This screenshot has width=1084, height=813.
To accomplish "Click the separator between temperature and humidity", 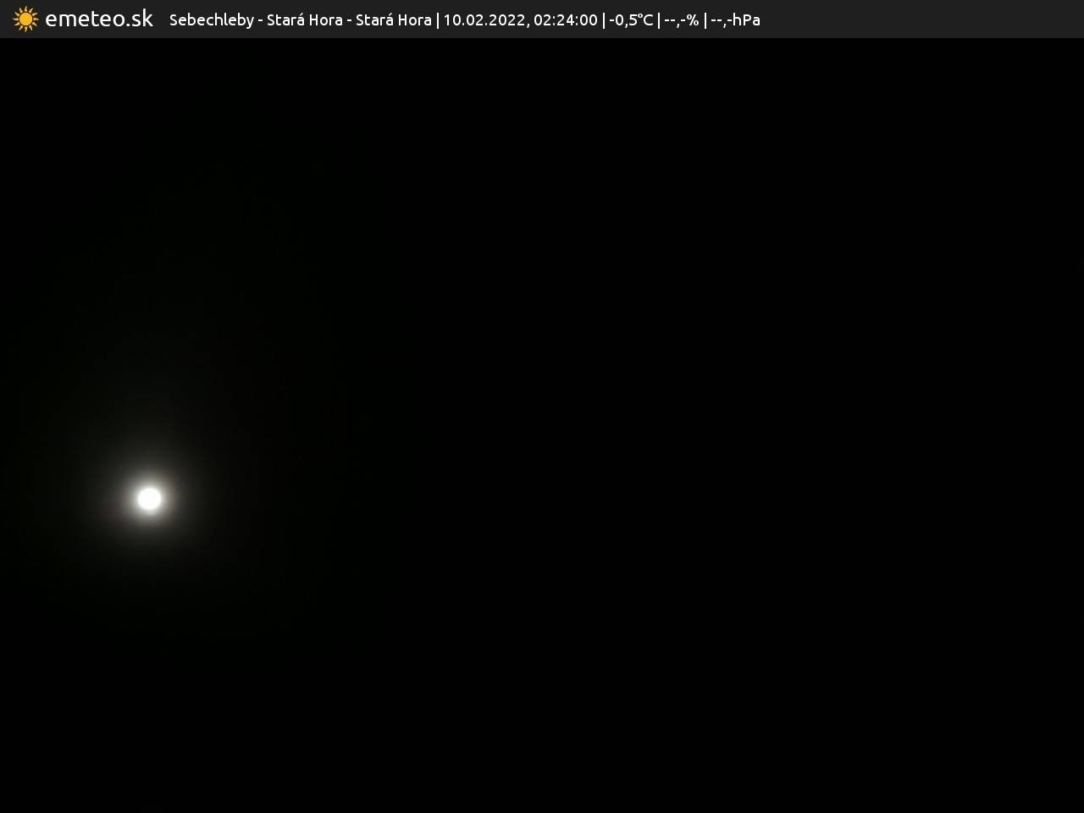I will [659, 19].
